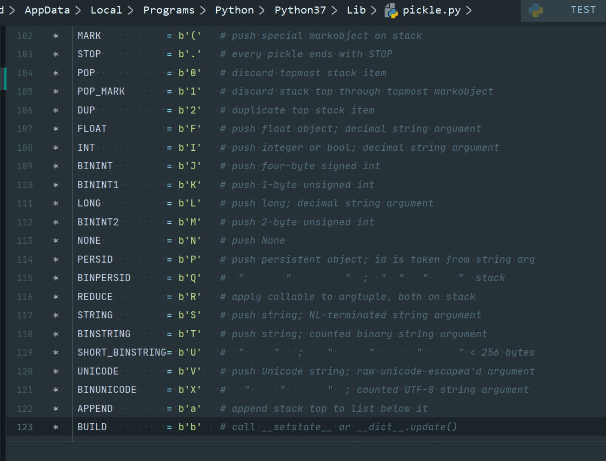This screenshot has width=606, height=461.
Task: Expand chevron after Python37 breadcrumb
Action: pos(334,10)
